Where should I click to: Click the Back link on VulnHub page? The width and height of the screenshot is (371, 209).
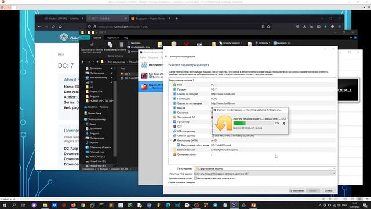pyautogui.click(x=61, y=54)
